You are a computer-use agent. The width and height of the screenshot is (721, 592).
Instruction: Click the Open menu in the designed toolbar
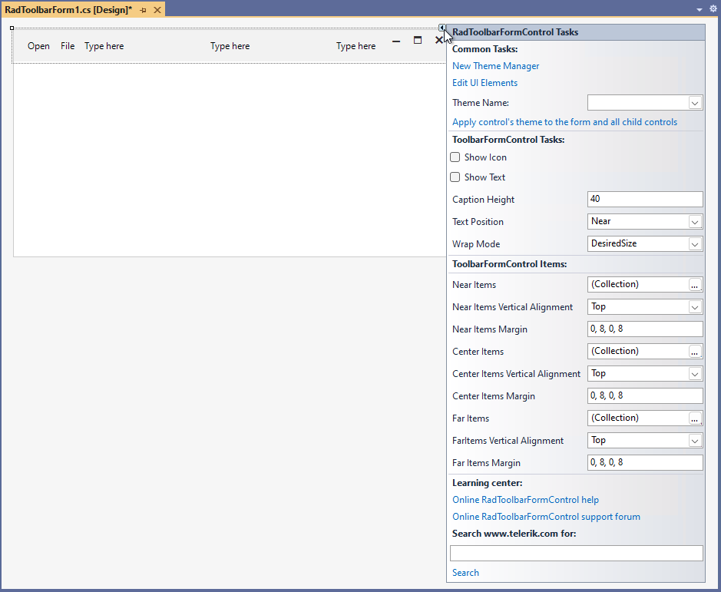click(x=38, y=46)
